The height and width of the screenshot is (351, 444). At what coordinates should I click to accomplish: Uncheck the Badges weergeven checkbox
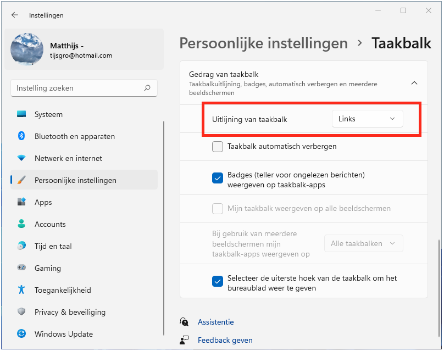click(x=218, y=177)
